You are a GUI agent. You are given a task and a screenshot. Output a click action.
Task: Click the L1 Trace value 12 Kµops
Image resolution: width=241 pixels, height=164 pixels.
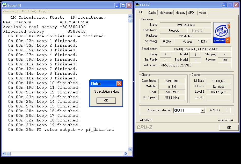[x=218, y=87]
